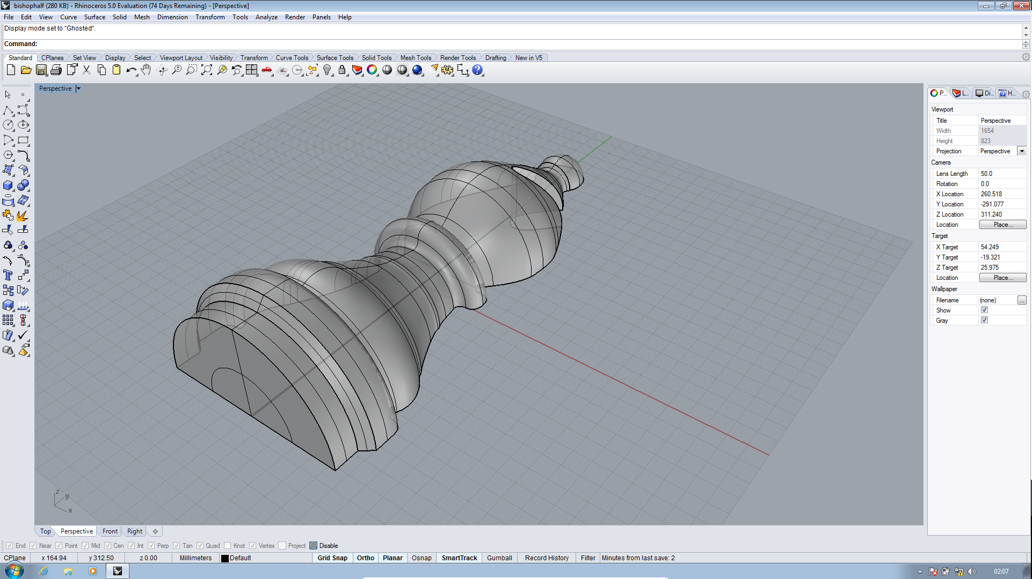Image resolution: width=1032 pixels, height=579 pixels.
Task: Open the Curve menu
Action: 68,17
